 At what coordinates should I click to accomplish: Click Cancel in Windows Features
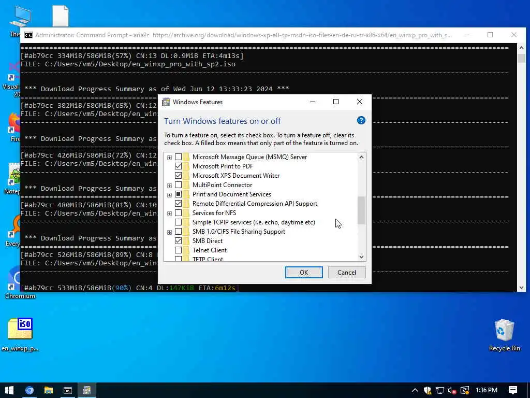pyautogui.click(x=346, y=273)
